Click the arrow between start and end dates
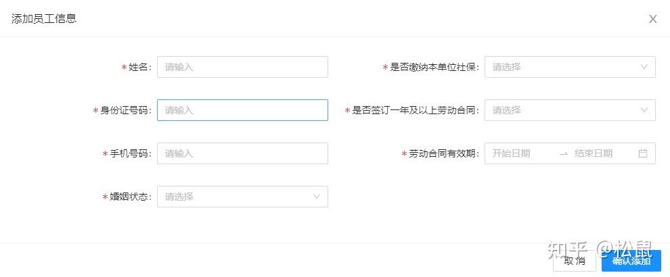Viewport: 670px width, 277px height. click(563, 154)
